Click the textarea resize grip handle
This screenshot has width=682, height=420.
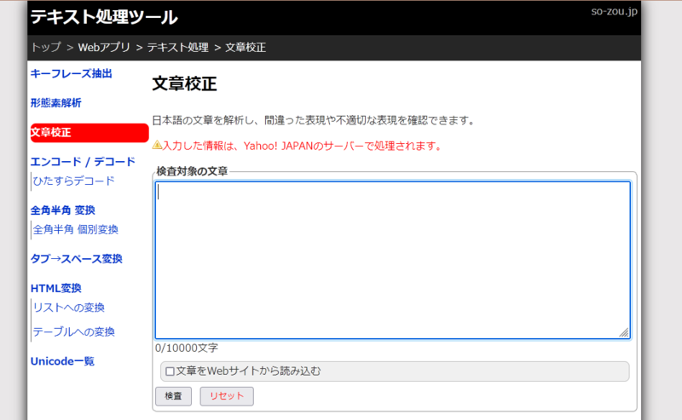click(624, 332)
